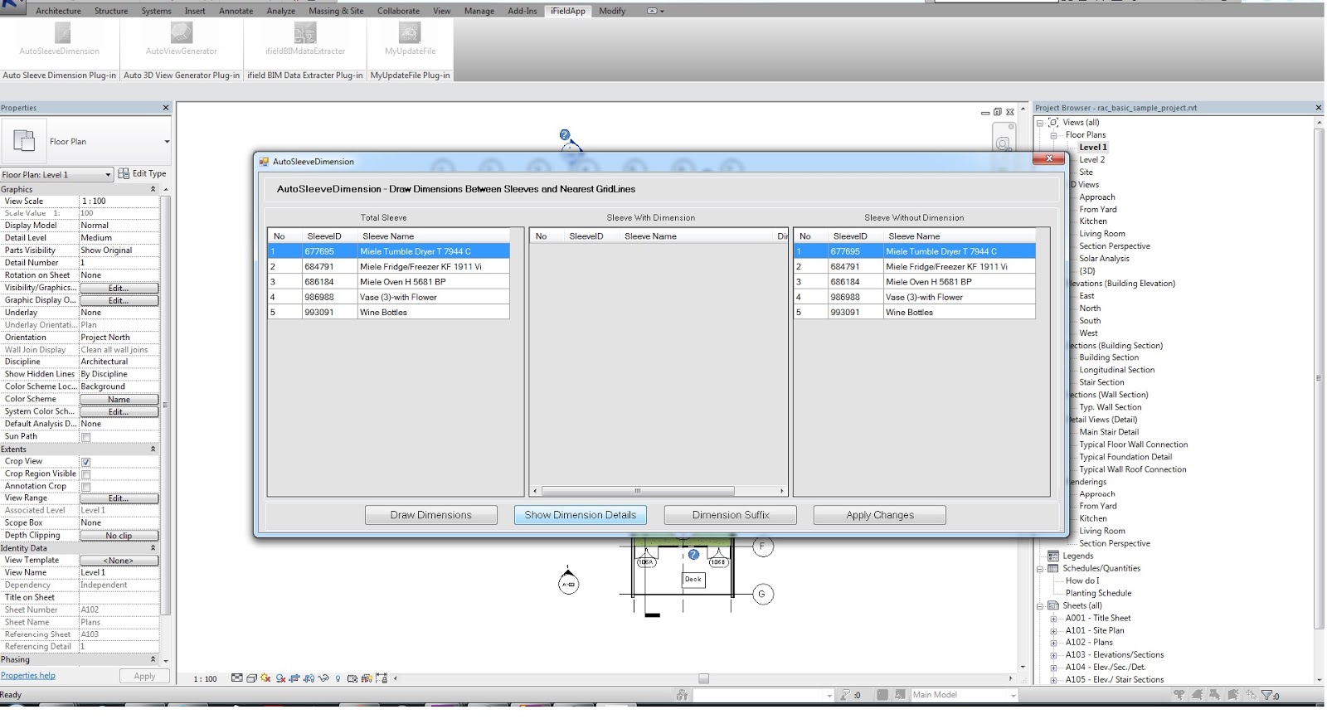1327x719 pixels.
Task: Click the Detail Level icon in view control bar
Action: 237,678
